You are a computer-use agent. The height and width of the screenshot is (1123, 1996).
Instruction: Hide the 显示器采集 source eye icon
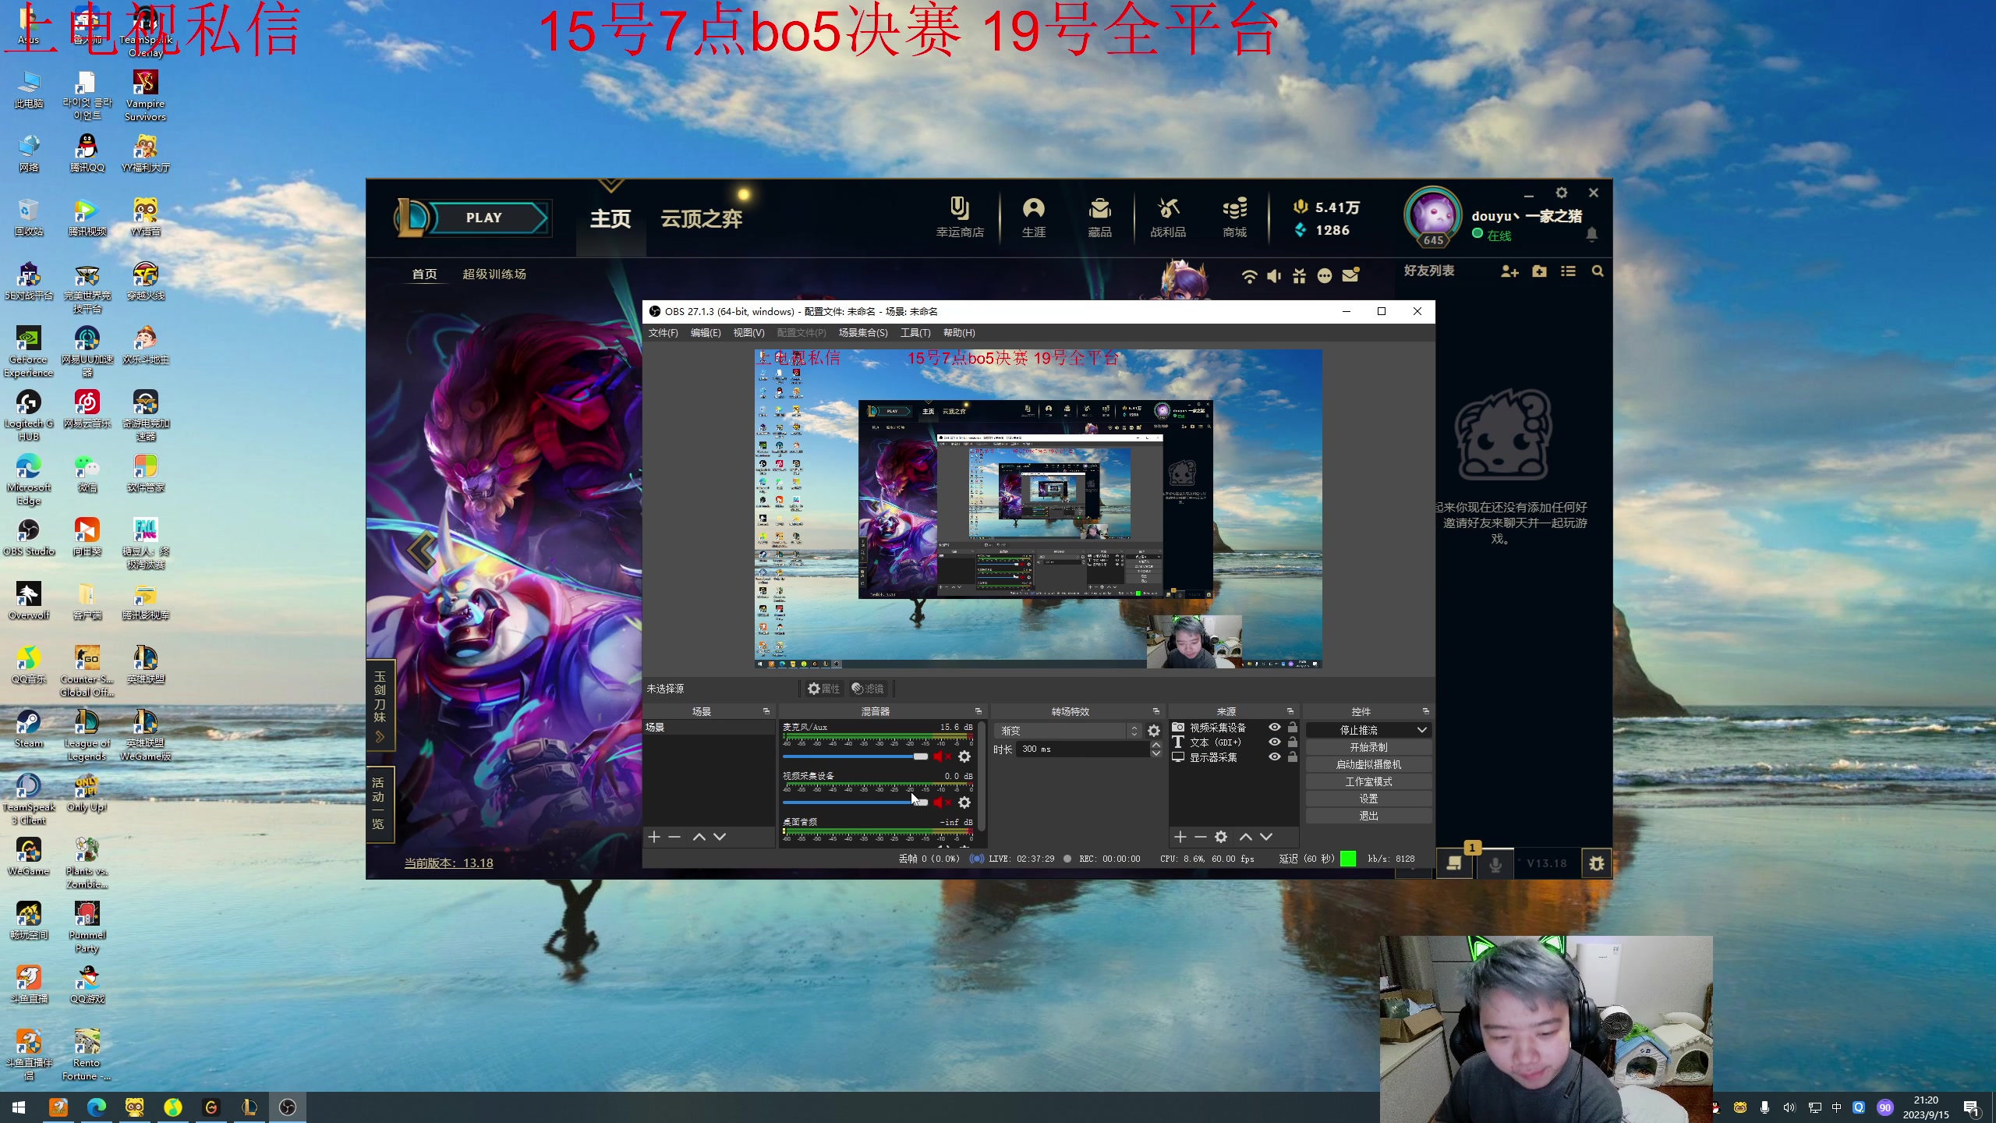click(1274, 757)
